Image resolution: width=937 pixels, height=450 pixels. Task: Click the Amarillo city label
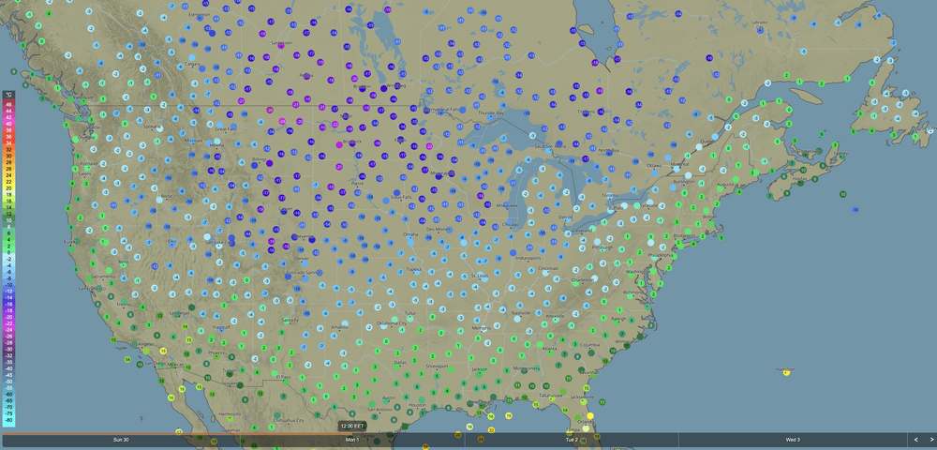click(x=340, y=327)
